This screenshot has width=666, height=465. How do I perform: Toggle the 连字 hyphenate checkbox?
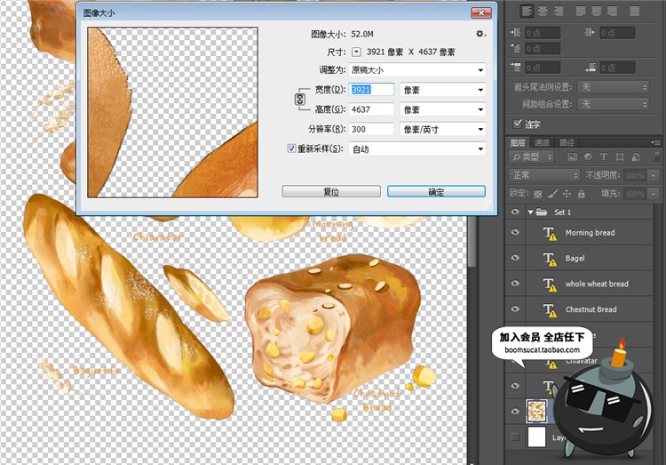[518, 124]
